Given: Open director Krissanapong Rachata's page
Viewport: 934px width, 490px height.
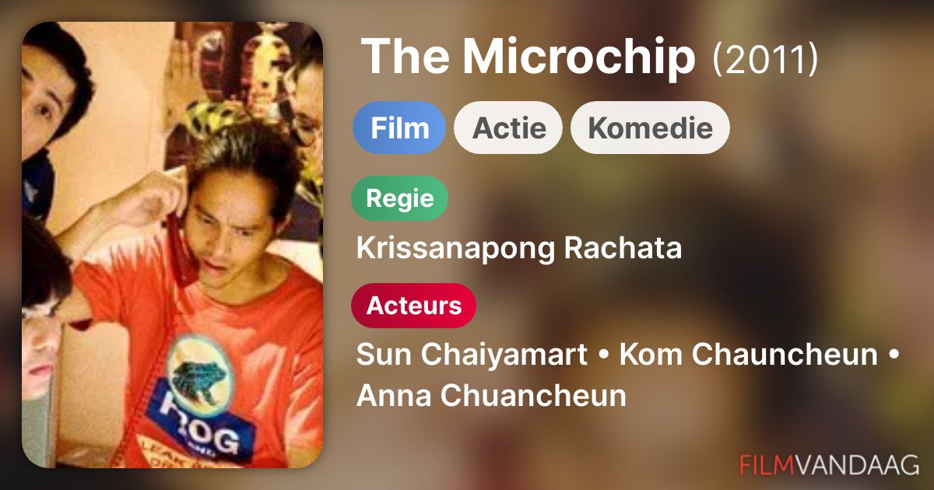Looking at the screenshot, I should tap(519, 248).
